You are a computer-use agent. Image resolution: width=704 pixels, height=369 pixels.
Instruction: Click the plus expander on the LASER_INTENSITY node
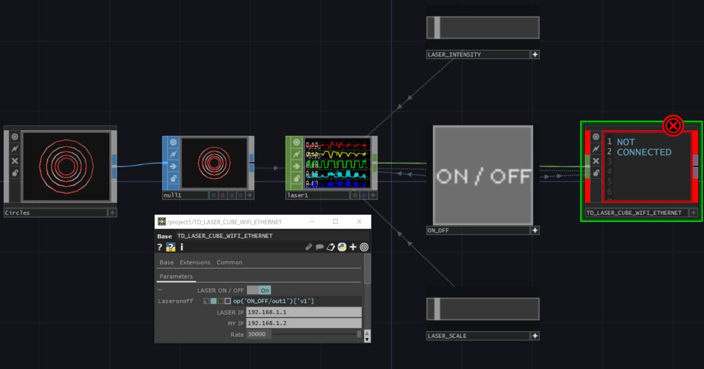pyautogui.click(x=535, y=54)
